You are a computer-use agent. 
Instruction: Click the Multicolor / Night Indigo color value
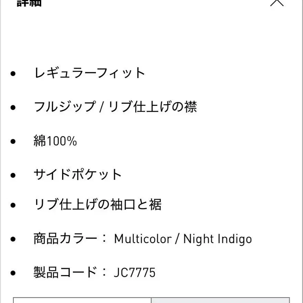point(183,239)
